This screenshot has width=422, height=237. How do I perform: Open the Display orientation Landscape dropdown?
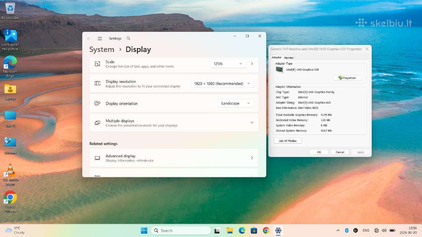click(x=236, y=103)
